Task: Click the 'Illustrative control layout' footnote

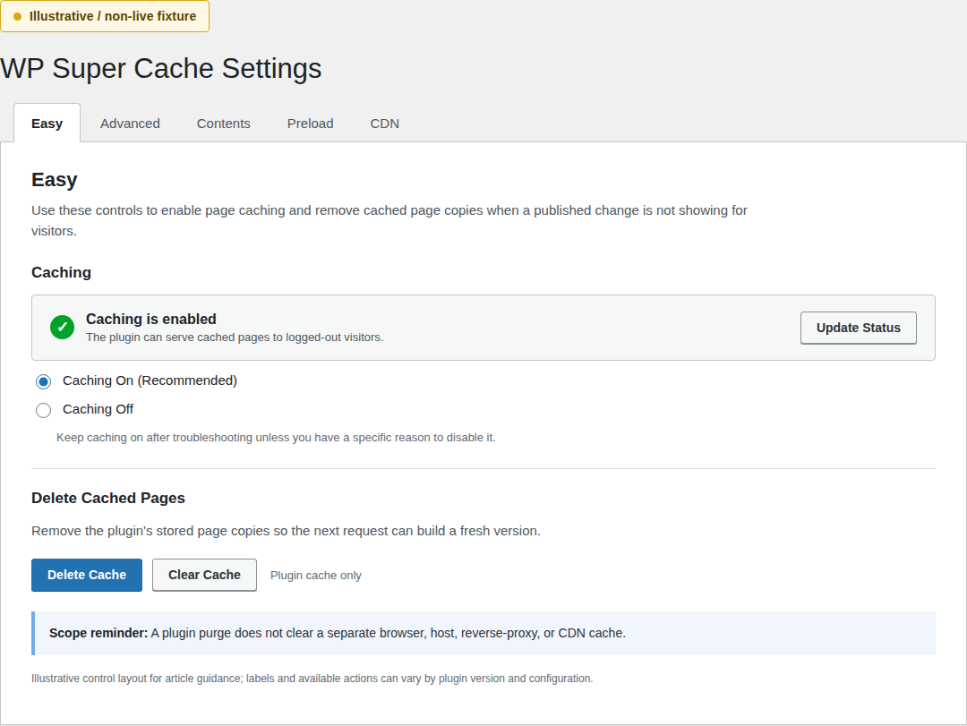Action: tap(312, 679)
